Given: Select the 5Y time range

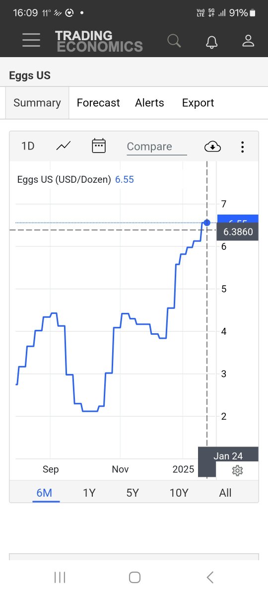Looking at the screenshot, I should [133, 493].
